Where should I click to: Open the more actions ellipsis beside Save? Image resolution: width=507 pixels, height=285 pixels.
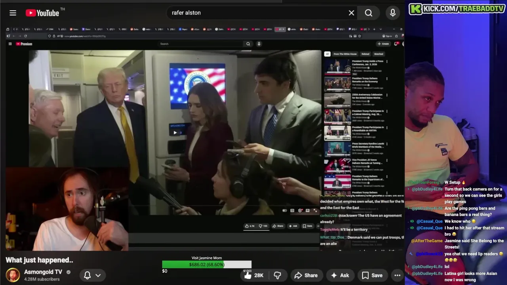pos(397,275)
